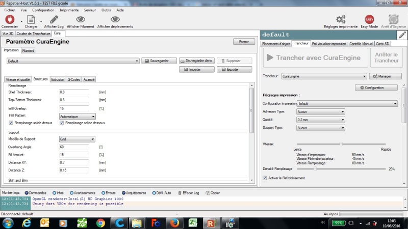The width and height of the screenshot is (408, 229).
Task: Toggle Activer le Refroidissement checkbox
Action: 265,178
